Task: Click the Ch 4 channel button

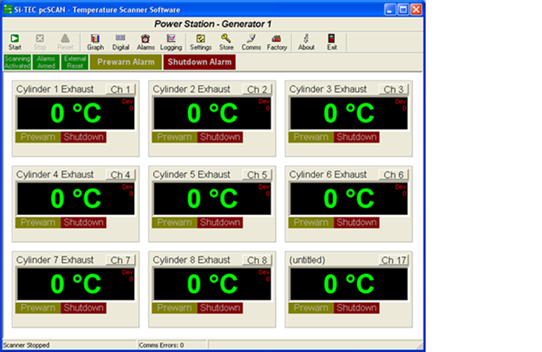Action: pyautogui.click(x=121, y=175)
